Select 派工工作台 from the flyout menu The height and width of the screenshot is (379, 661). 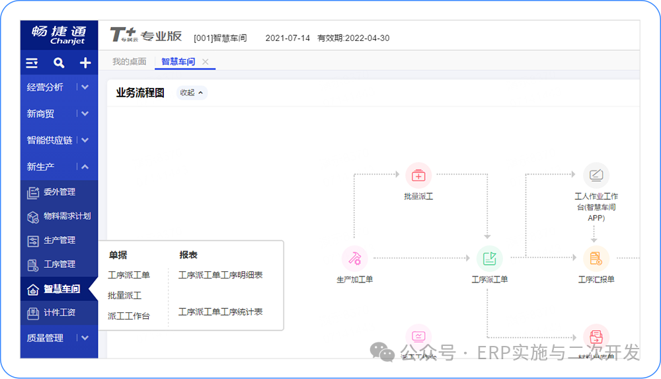tap(129, 316)
